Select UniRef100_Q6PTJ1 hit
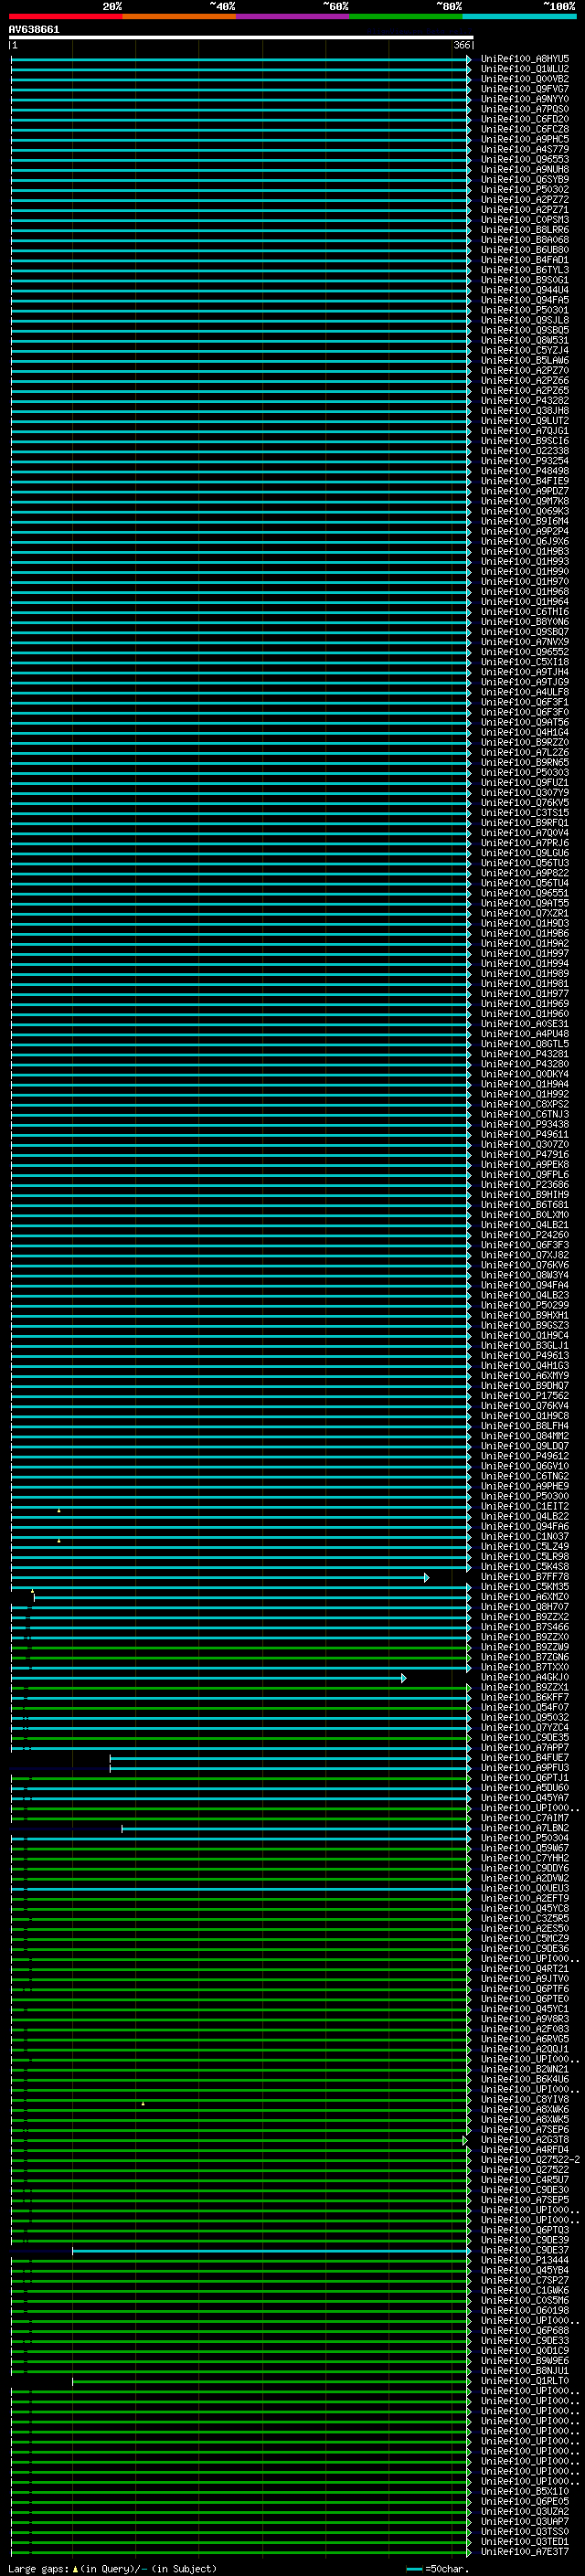The image size is (585, 2576). [524, 1778]
